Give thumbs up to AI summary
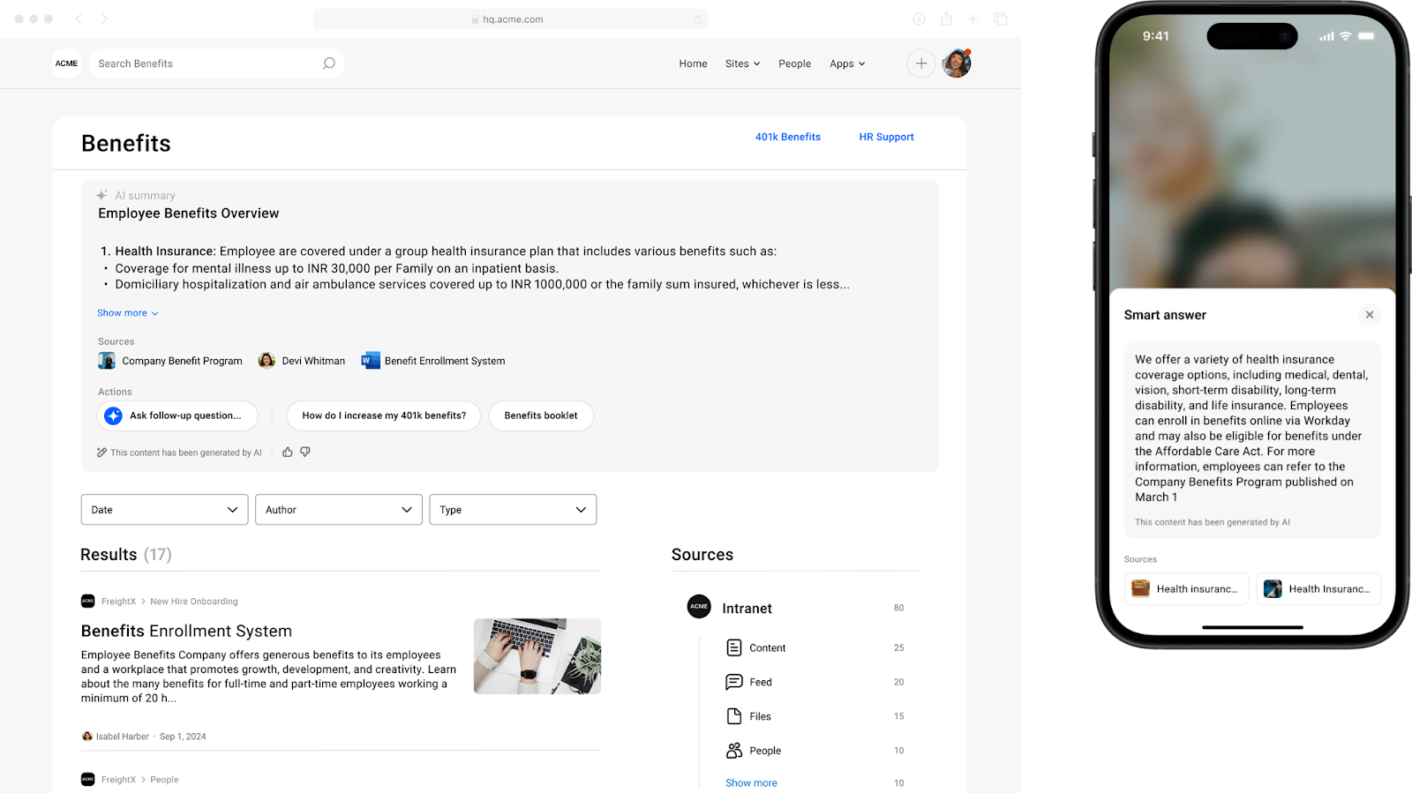Image resolution: width=1412 pixels, height=793 pixels. tap(288, 452)
